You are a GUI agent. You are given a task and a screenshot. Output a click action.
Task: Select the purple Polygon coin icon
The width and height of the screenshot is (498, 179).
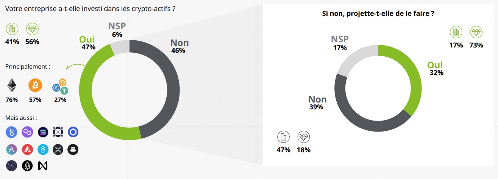pos(28,132)
